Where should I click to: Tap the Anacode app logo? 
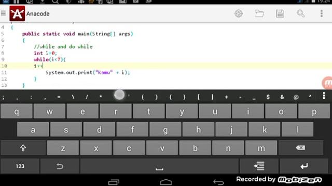[x=17, y=14]
